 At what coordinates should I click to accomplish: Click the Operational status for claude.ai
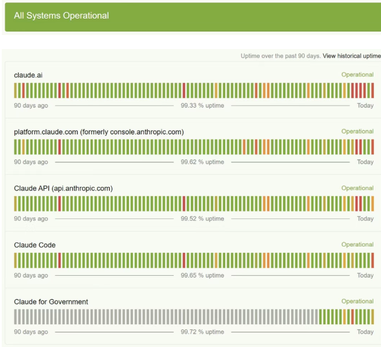point(358,75)
